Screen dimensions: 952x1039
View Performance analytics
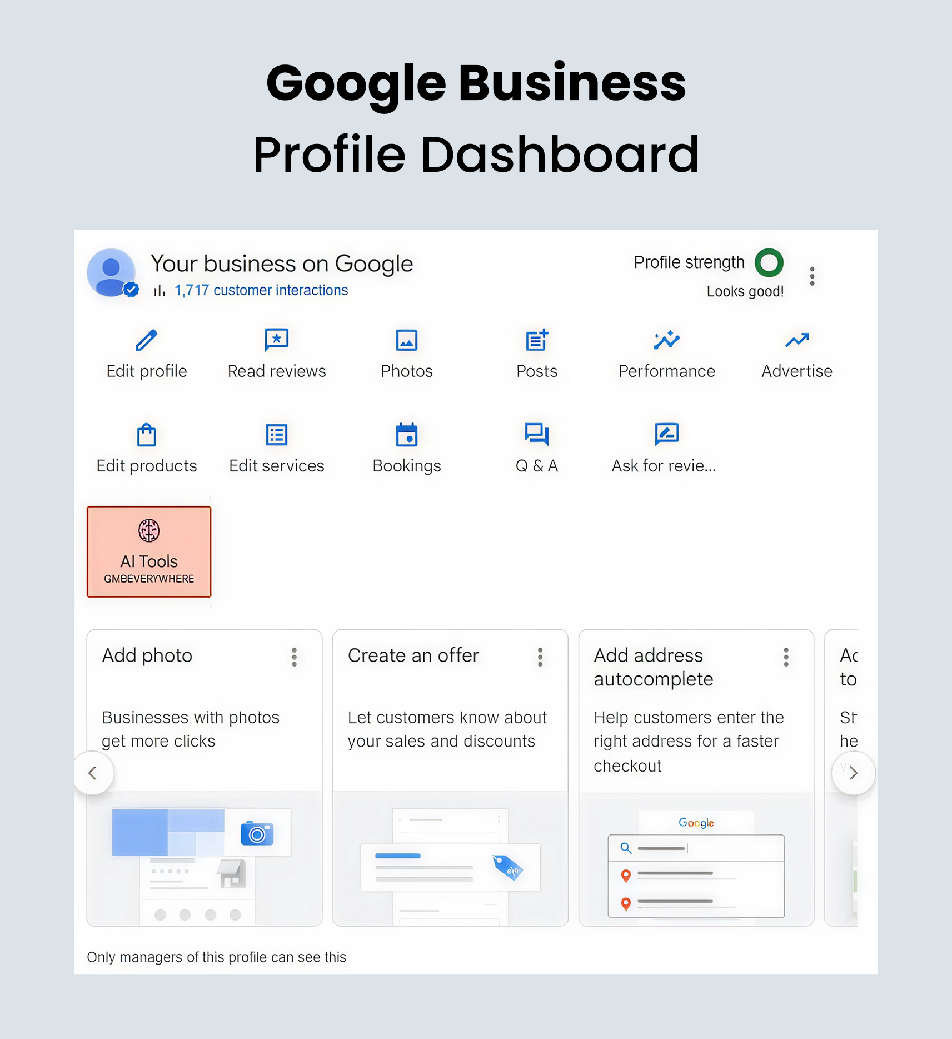(666, 340)
